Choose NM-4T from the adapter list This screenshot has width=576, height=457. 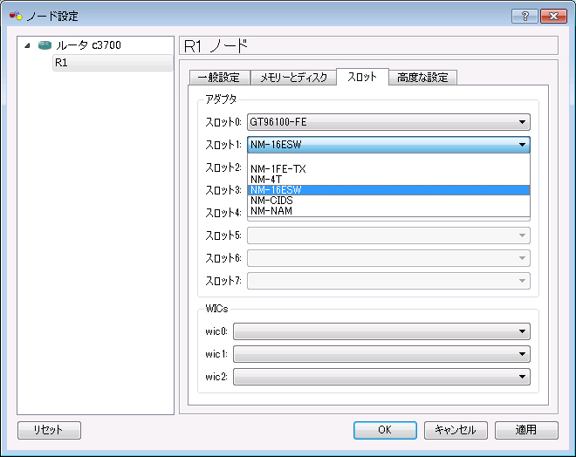[265, 180]
